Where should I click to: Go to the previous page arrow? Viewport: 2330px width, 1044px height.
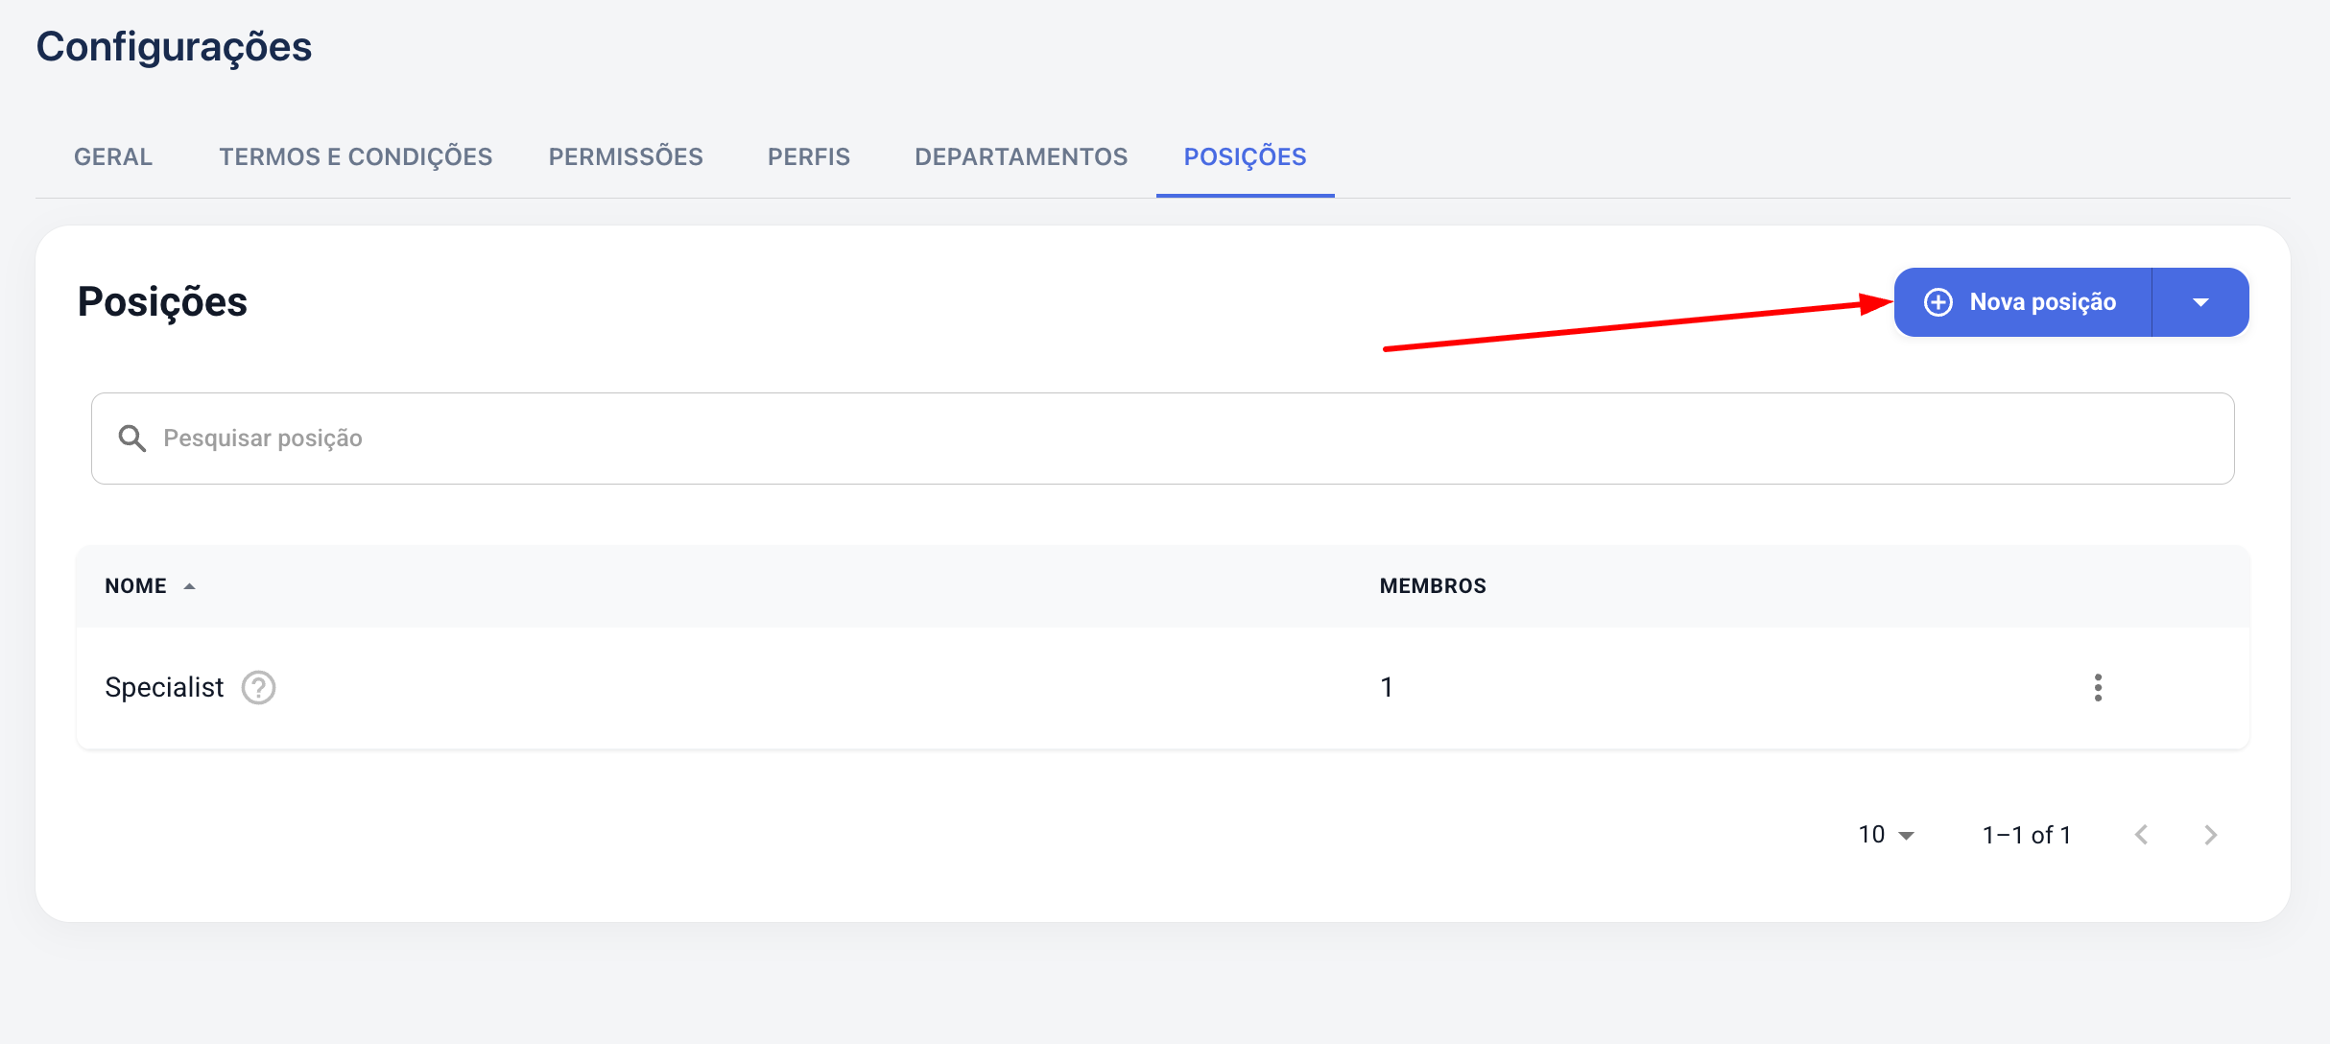pyautogui.click(x=2141, y=835)
